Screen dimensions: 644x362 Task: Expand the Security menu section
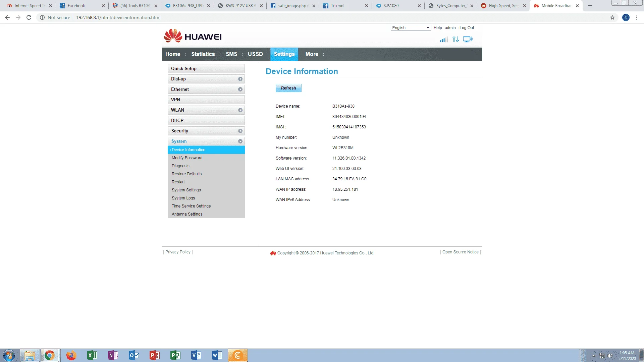[206, 131]
